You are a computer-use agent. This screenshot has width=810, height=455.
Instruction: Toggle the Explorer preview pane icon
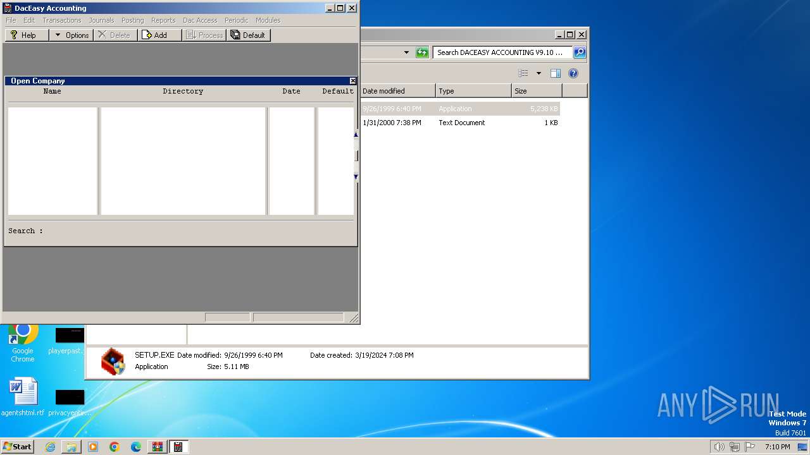pyautogui.click(x=555, y=73)
